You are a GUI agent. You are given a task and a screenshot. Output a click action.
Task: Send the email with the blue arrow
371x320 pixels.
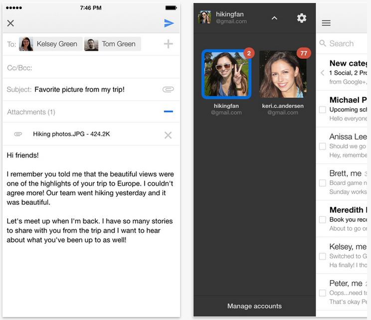click(x=169, y=23)
